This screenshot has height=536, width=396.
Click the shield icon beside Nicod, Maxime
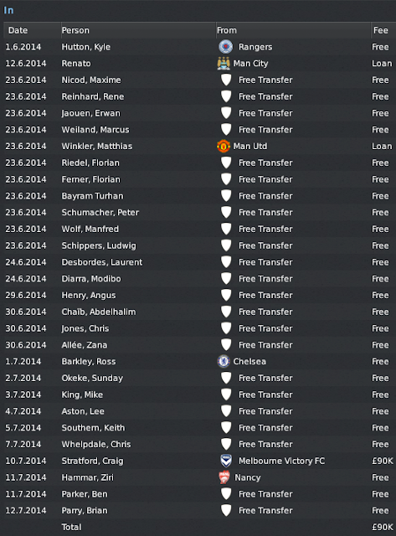coord(226,80)
